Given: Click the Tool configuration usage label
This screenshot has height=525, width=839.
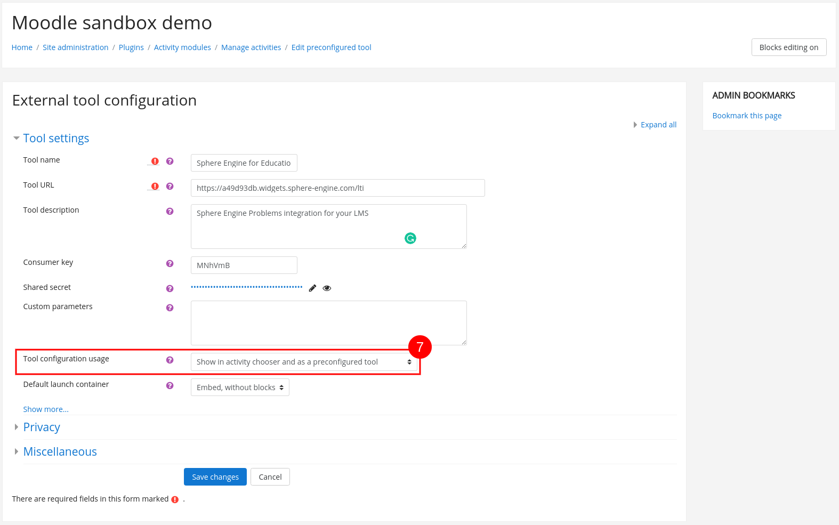Looking at the screenshot, I should click(66, 359).
